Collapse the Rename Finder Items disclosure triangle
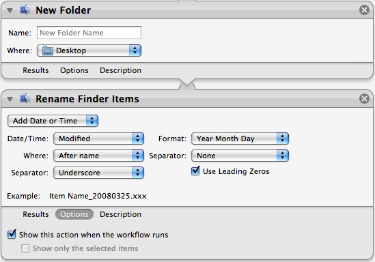The width and height of the screenshot is (375, 262). [10, 99]
